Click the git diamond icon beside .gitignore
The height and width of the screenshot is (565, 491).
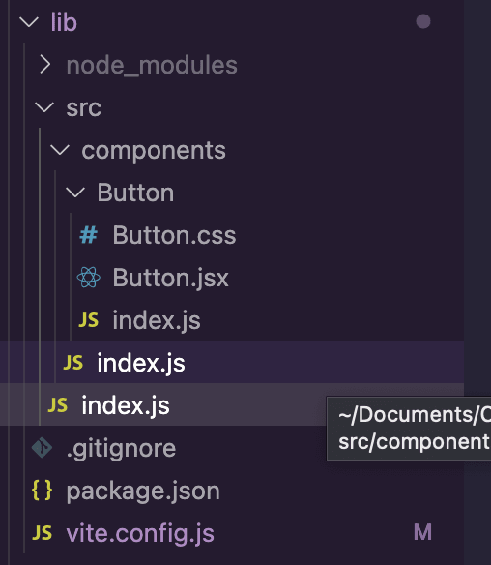pyautogui.click(x=43, y=448)
